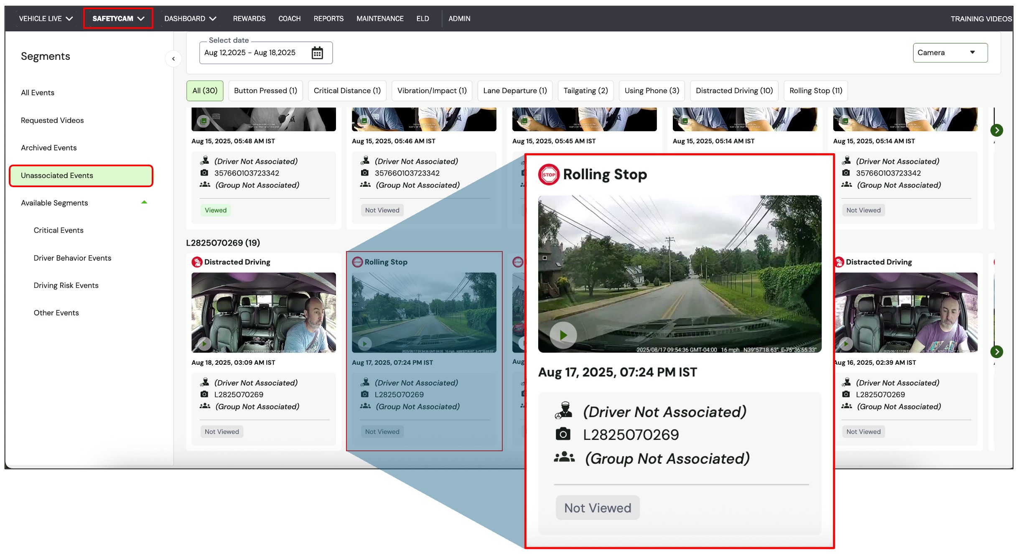The image size is (1018, 554).
Task: Click the Rolling Stop sign icon in popup
Action: pos(549,175)
